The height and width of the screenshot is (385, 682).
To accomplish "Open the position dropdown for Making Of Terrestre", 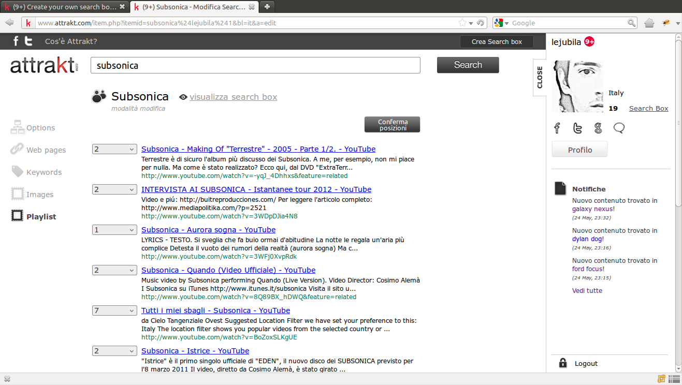I will [x=114, y=149].
